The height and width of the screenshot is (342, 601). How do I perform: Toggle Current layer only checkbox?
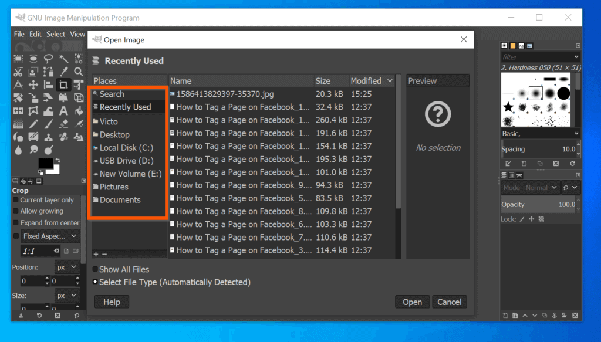[x=16, y=200]
